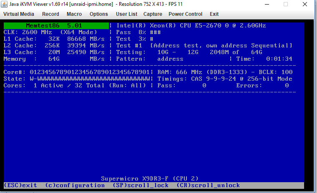
Task: Click the Time: 0:01:34 value
Action: click(264, 59)
